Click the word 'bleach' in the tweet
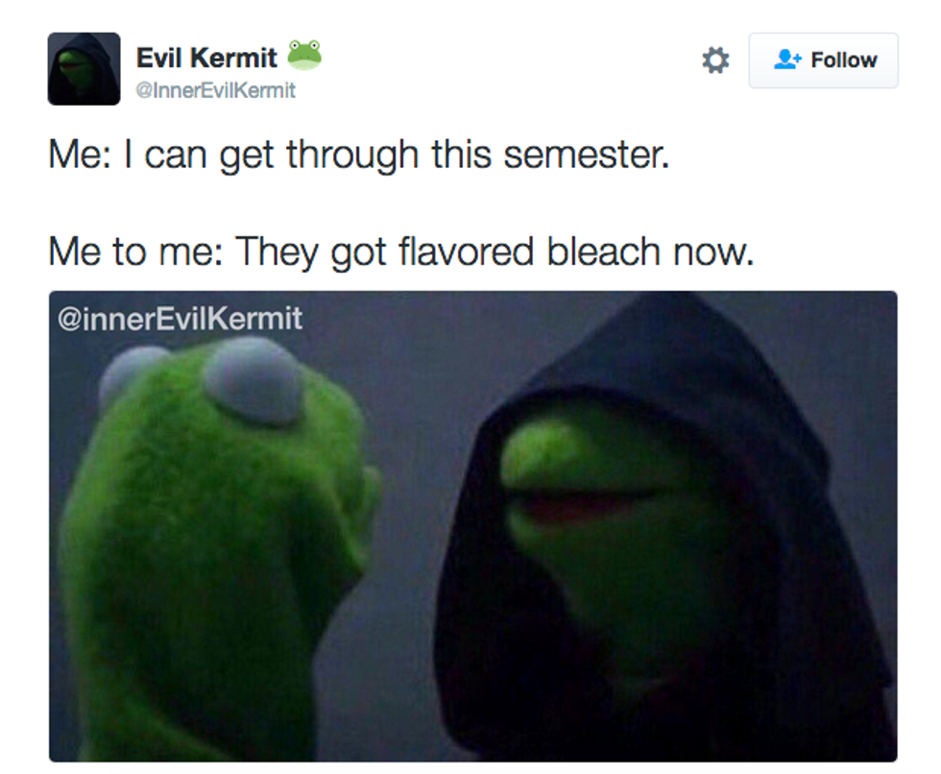Image resolution: width=941 pixels, height=774 pixels. pos(604,252)
